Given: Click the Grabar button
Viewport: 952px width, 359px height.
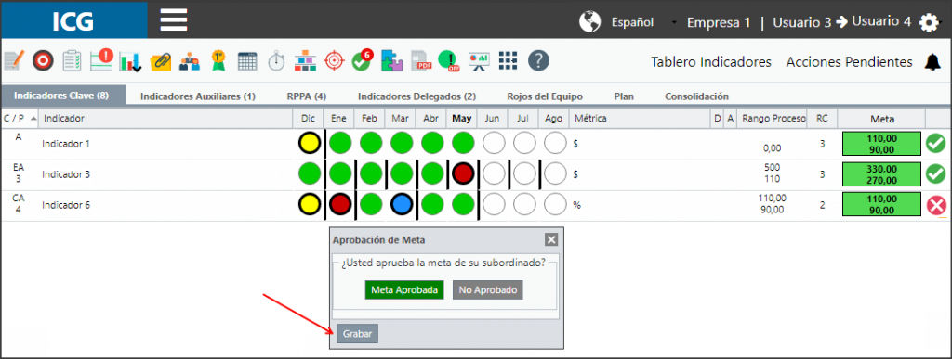Looking at the screenshot, I should [357, 334].
